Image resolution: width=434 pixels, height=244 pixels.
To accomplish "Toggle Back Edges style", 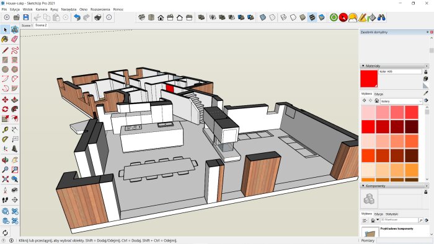I will 272,18.
